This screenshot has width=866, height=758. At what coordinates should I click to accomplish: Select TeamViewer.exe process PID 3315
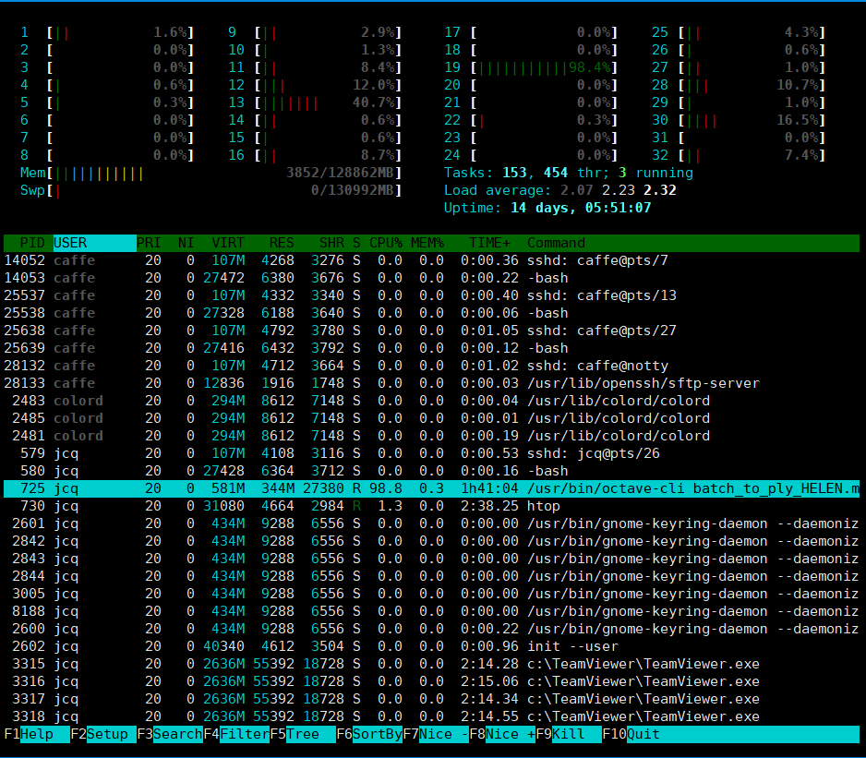pyautogui.click(x=431, y=664)
